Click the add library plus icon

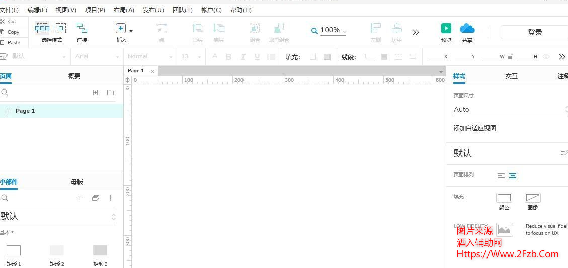pyautogui.click(x=80, y=198)
